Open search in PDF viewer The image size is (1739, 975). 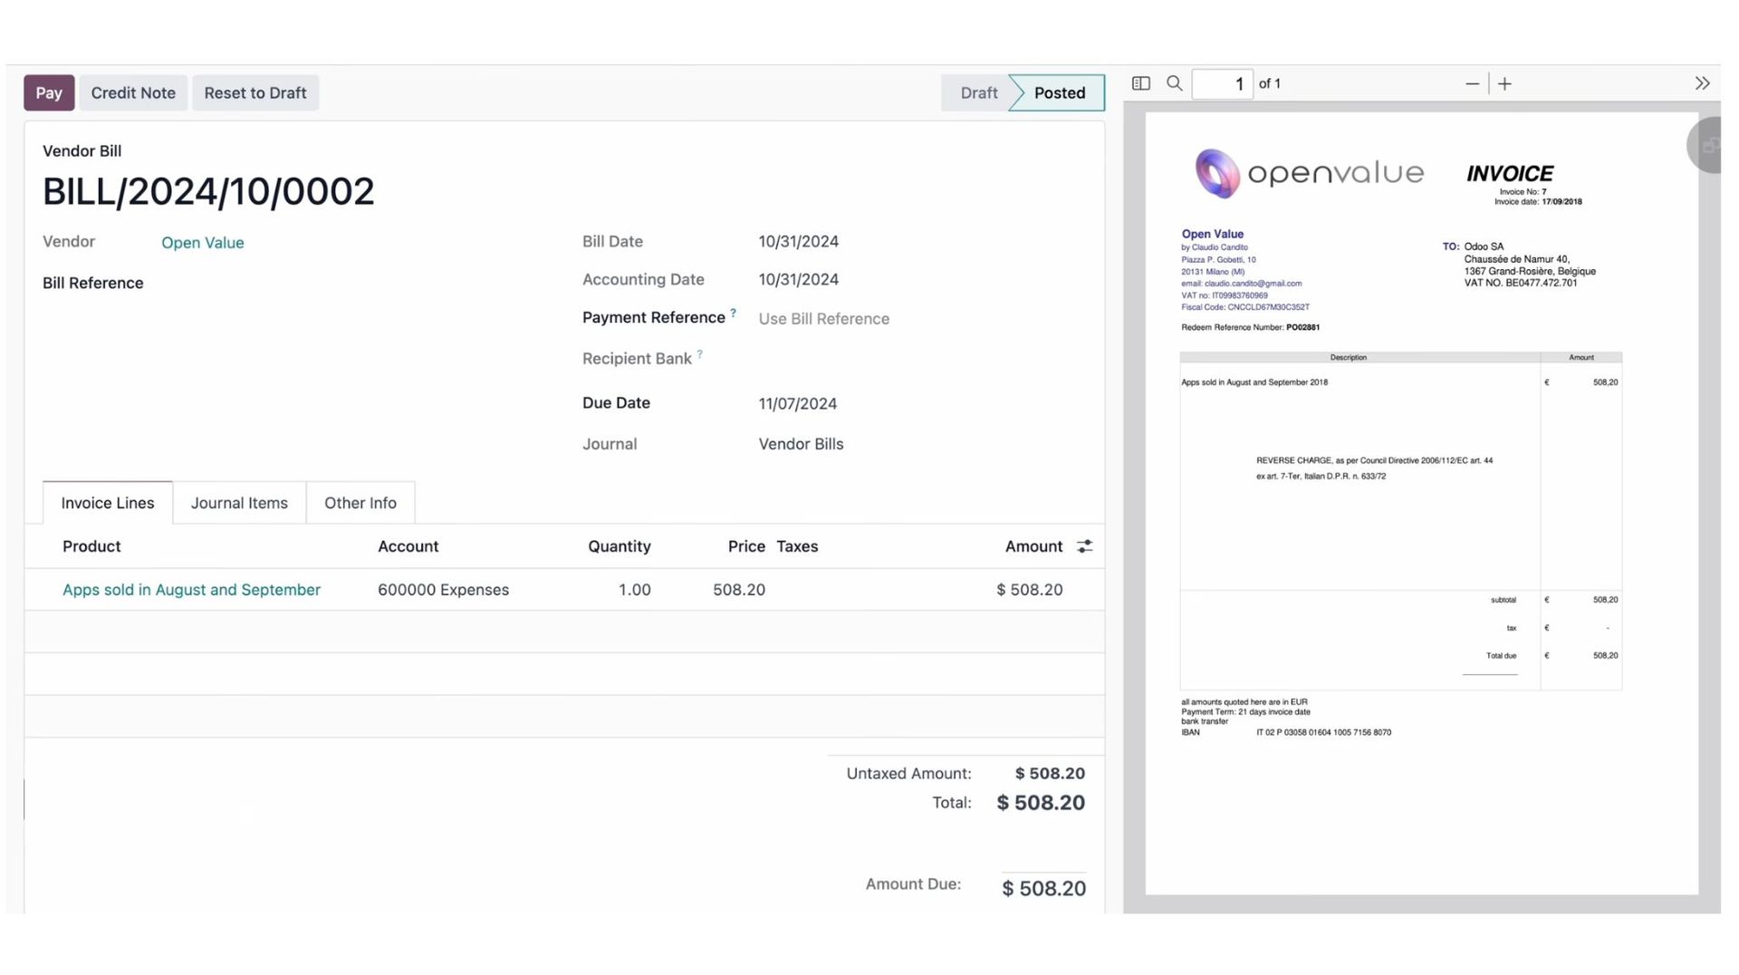point(1175,83)
